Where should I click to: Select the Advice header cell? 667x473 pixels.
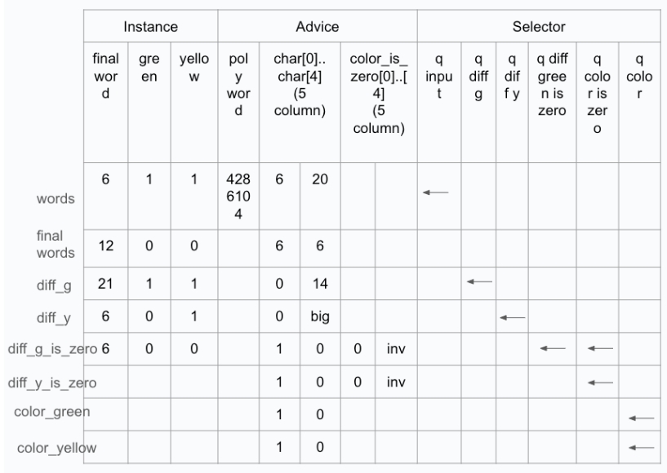[318, 26]
